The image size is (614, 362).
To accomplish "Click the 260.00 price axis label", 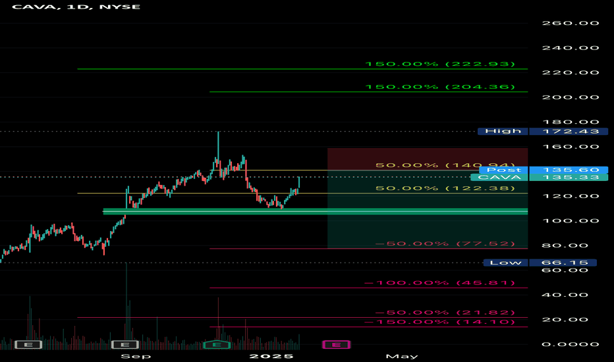I will point(571,23).
